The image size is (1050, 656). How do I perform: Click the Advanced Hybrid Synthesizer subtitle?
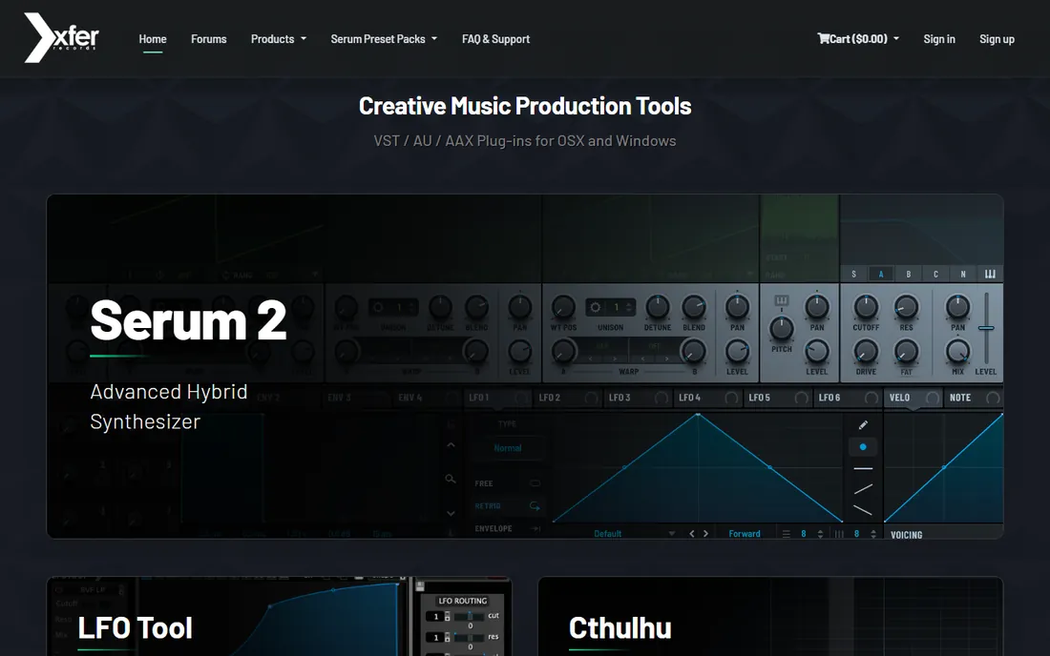[x=169, y=406]
